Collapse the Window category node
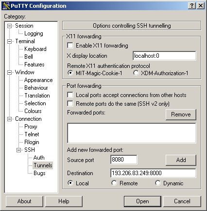The height and width of the screenshot is (211, 207). (10, 72)
